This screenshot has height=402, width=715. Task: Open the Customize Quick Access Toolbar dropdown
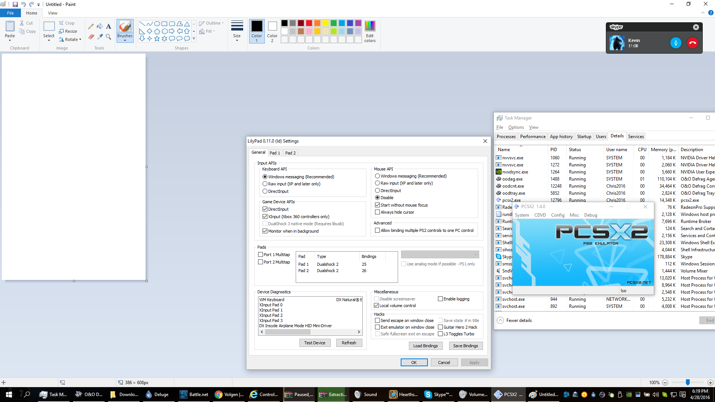point(38,5)
